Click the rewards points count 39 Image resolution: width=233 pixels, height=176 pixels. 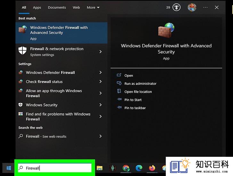coord(168,7)
